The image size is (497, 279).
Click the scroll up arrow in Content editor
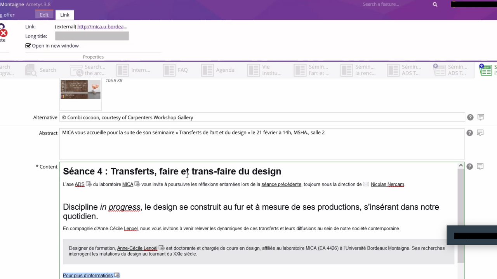pos(461,166)
